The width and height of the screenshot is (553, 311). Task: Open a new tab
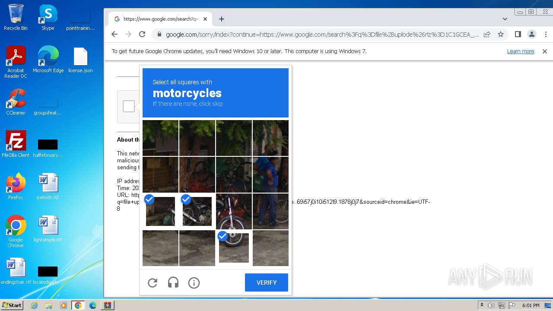222,19
